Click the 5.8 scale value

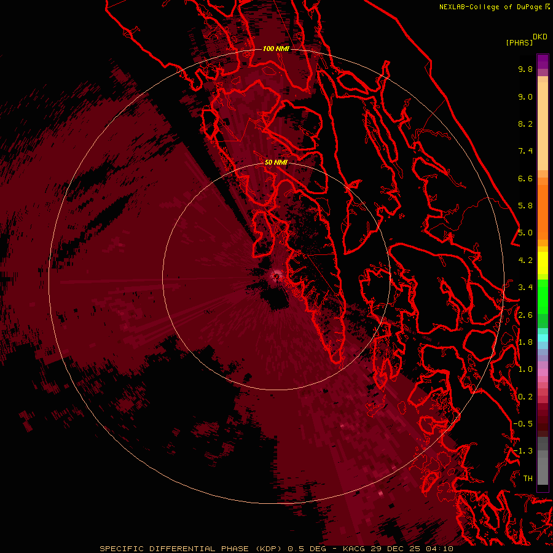pyautogui.click(x=525, y=206)
